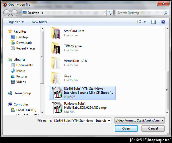This screenshot has width=172, height=143.
Task: Open Recent Places in the sidebar
Action: coord(26,48)
